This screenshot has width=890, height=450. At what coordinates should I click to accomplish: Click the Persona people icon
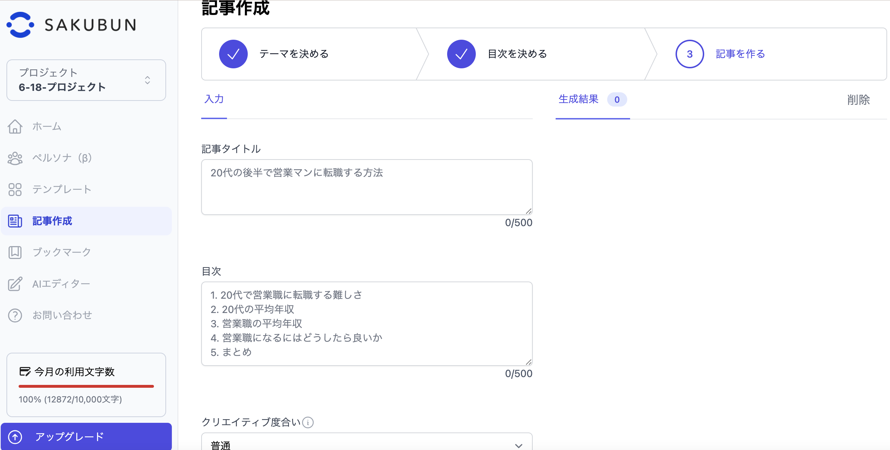(15, 158)
